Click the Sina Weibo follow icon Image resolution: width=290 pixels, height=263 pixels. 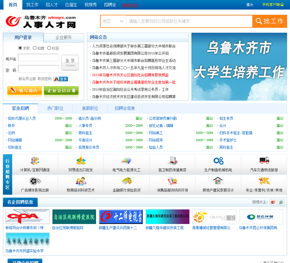273,202
